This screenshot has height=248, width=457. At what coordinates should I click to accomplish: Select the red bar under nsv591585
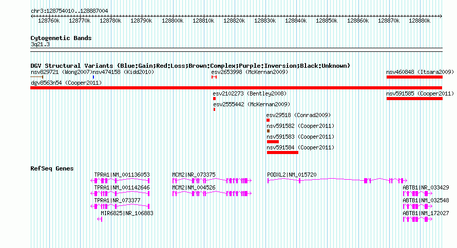coord(414,99)
